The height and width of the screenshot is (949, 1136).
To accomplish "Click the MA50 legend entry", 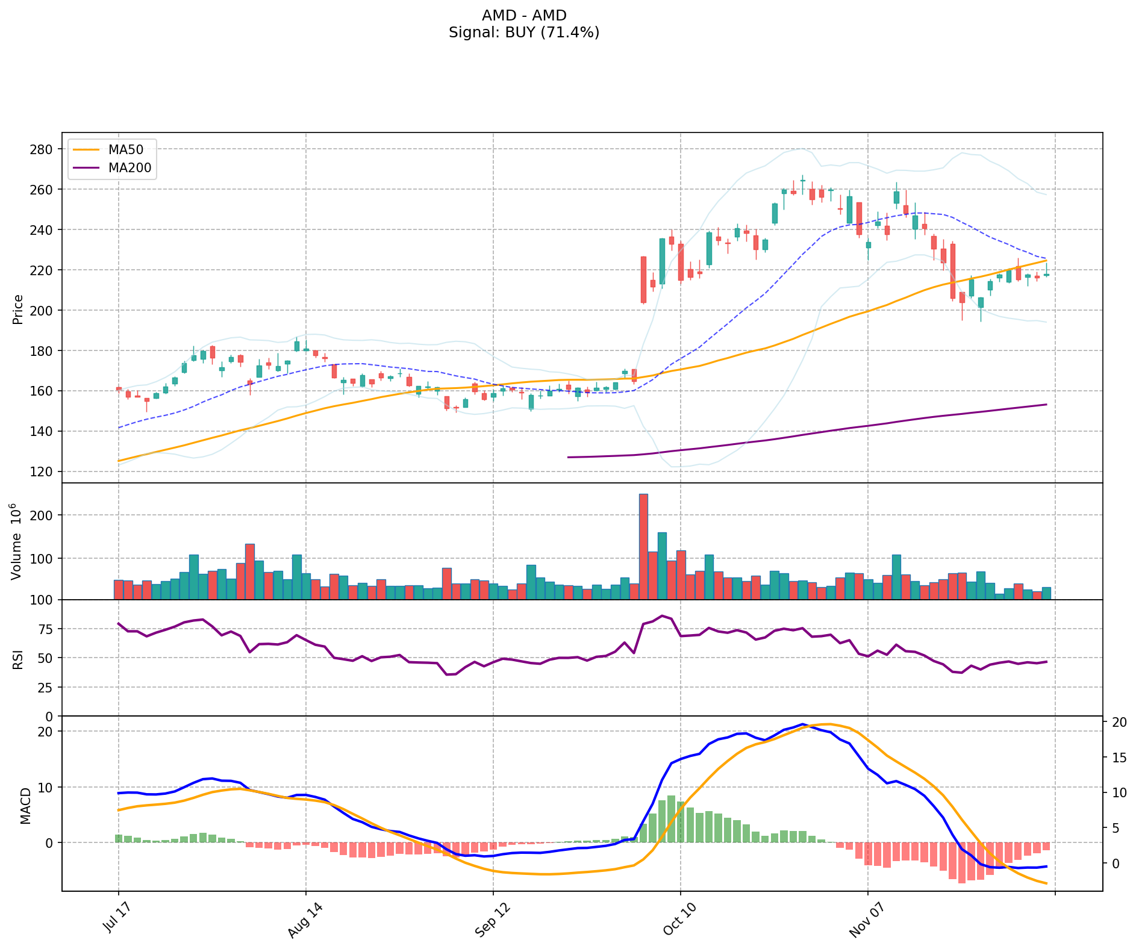I will tap(125, 150).
